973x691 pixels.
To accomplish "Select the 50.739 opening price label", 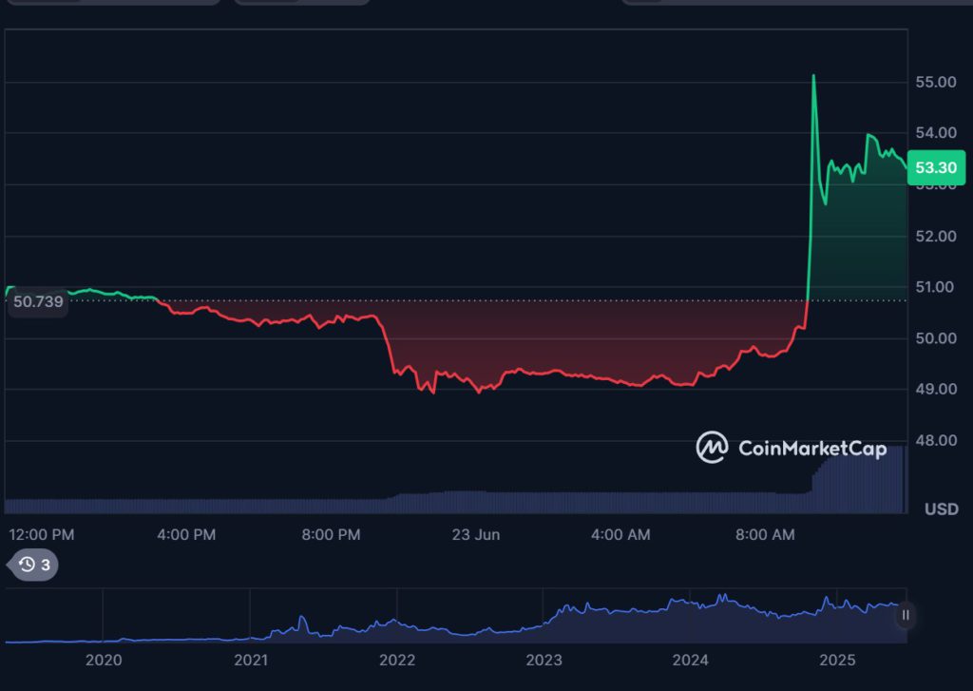I will pos(38,302).
